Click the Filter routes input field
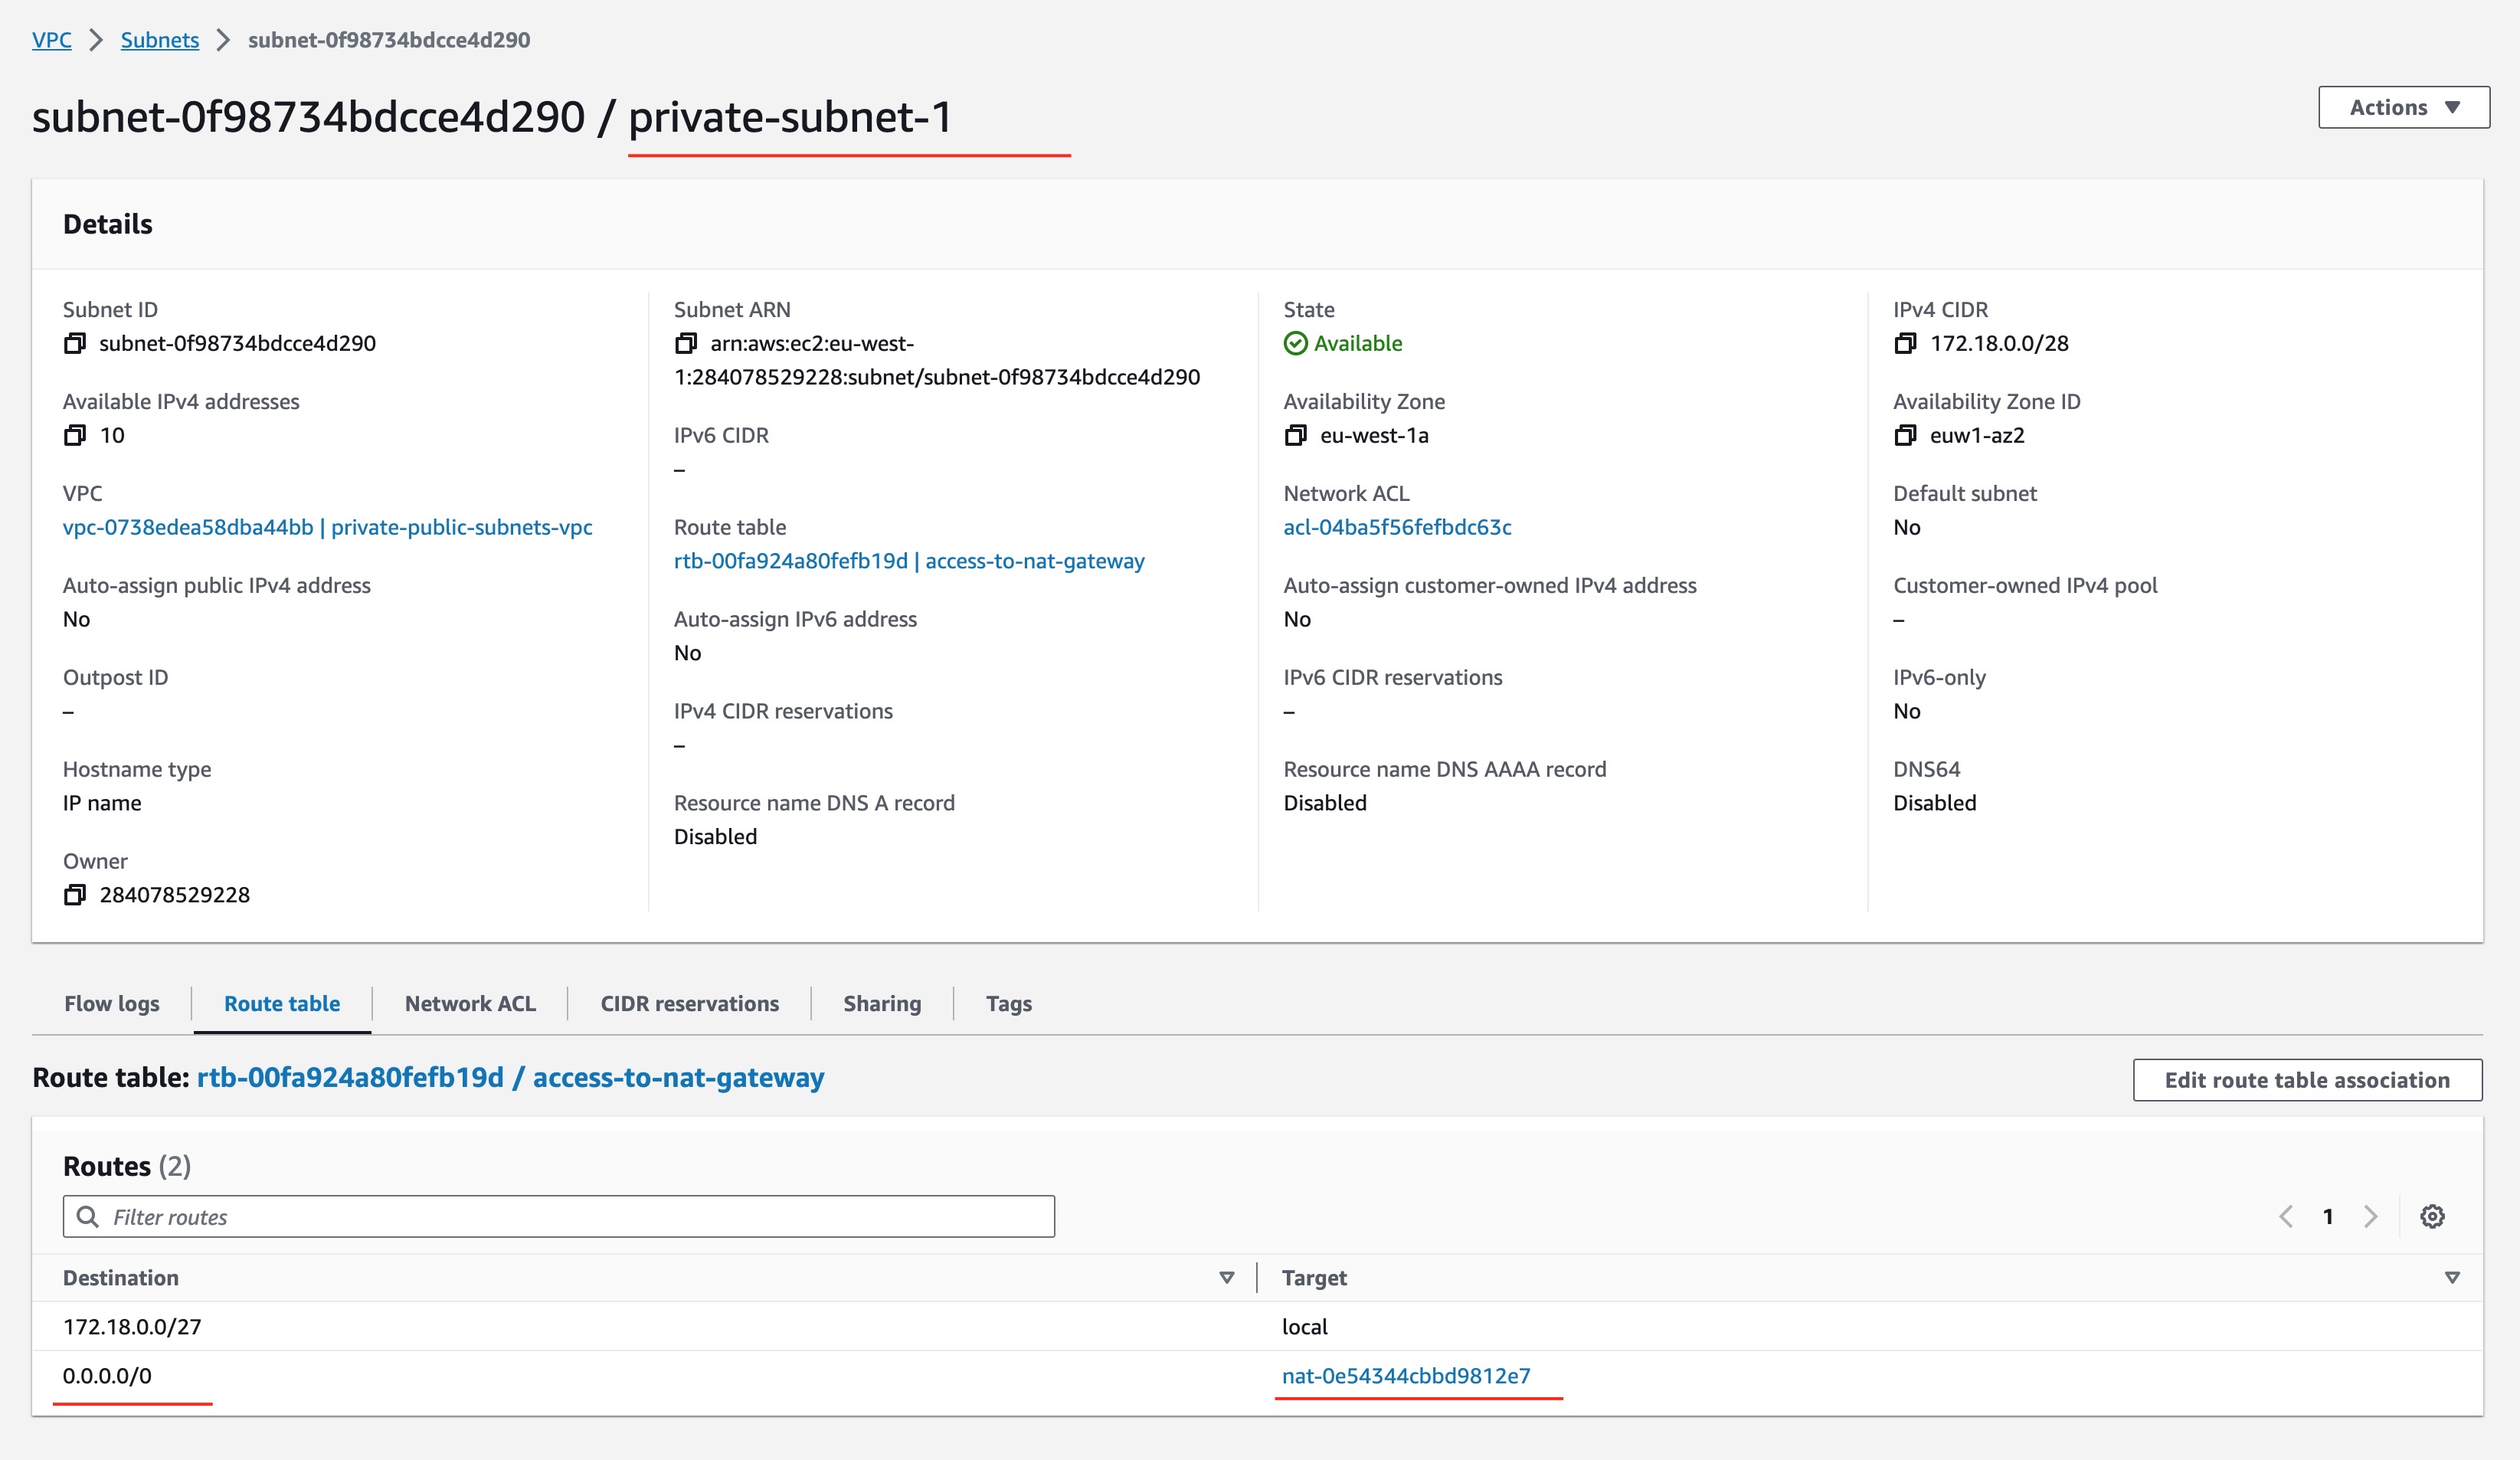The image size is (2520, 1460). pos(560,1216)
